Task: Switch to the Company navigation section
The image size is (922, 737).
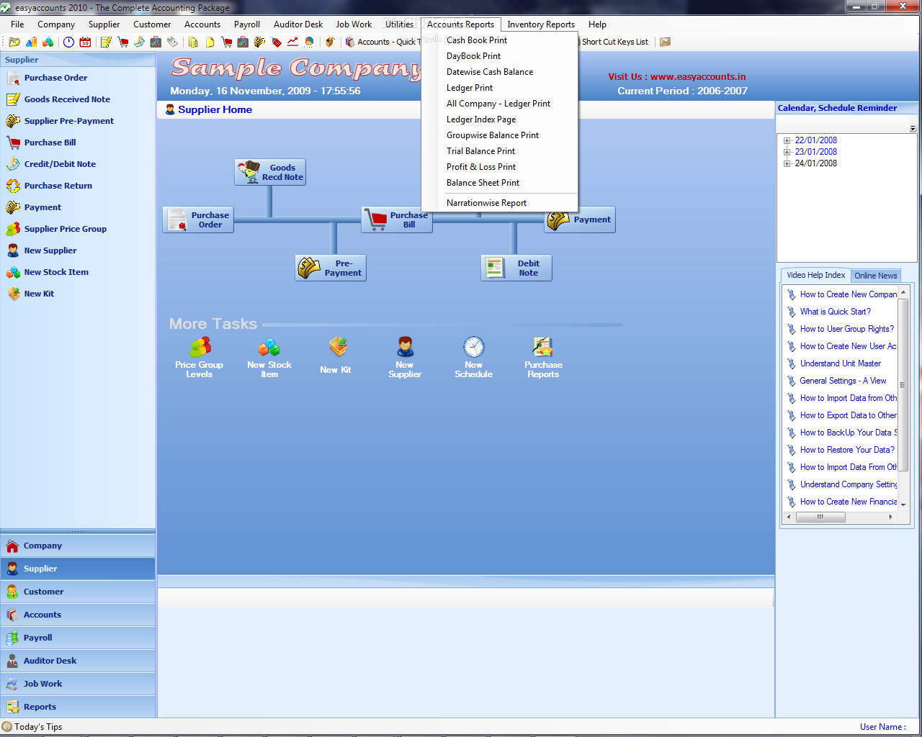Action: (x=78, y=546)
